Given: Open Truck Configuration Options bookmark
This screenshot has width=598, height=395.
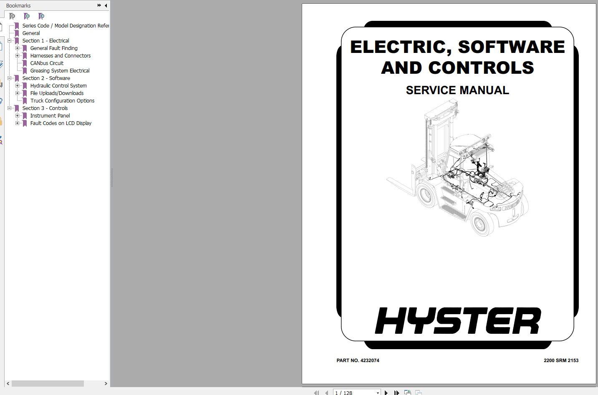Looking at the screenshot, I should 62,101.
